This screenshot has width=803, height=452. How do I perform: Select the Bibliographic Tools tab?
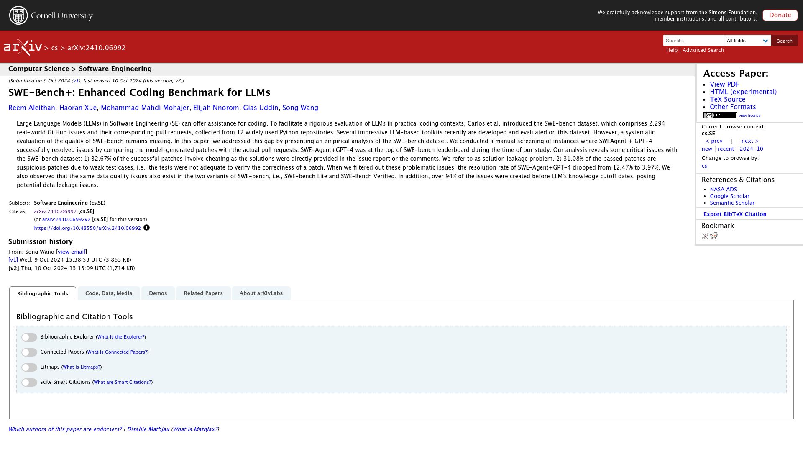pyautogui.click(x=43, y=294)
